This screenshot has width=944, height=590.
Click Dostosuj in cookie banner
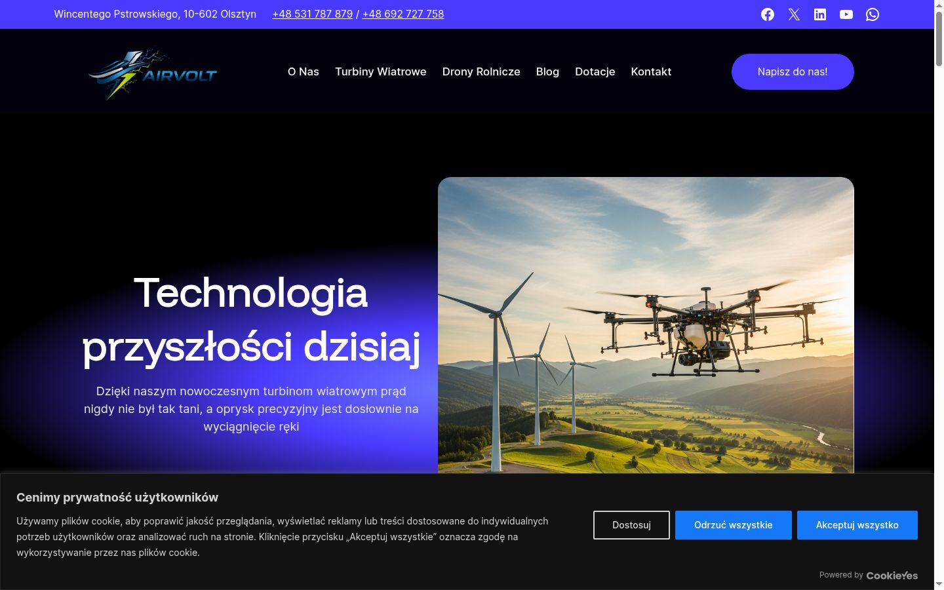(631, 525)
